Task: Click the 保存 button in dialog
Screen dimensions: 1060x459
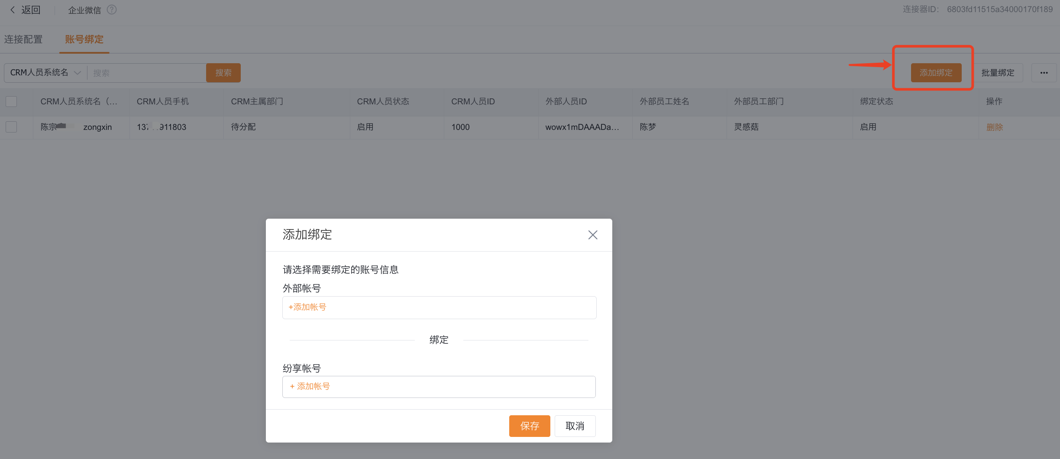Action: tap(530, 426)
